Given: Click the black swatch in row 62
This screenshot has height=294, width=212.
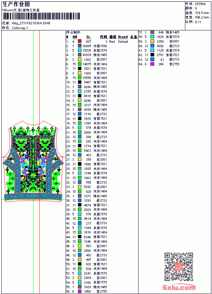Looking at the screenshot, I should (153, 55).
